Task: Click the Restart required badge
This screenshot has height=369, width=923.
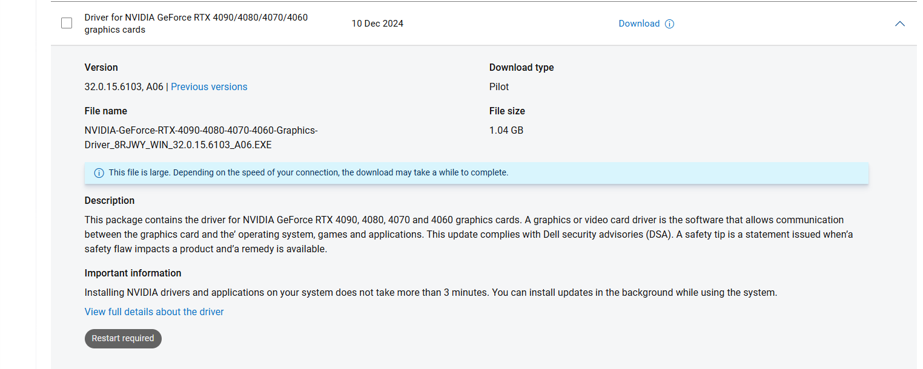Action: tap(123, 338)
